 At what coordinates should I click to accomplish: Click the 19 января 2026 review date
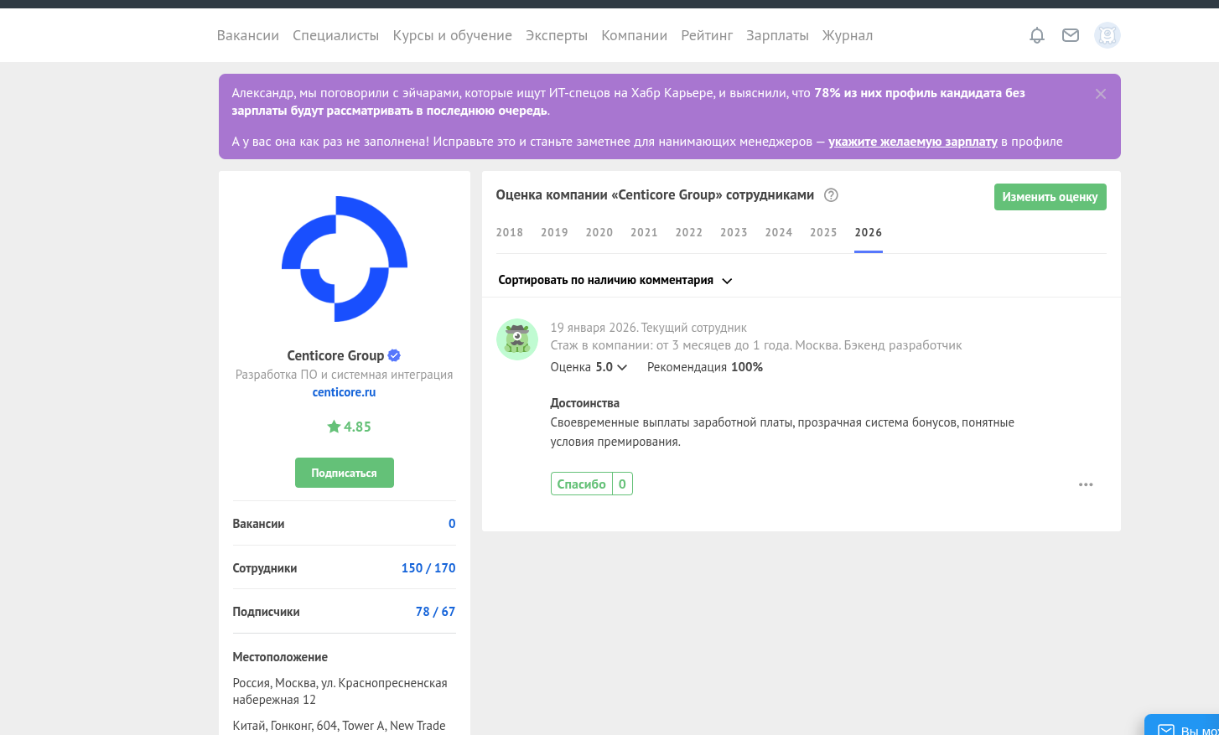point(594,328)
